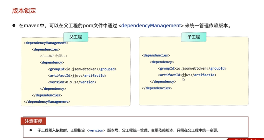Click the <!--JWT令牌--> comment line
Viewport: 264px width, 140px height.
coord(54,56)
